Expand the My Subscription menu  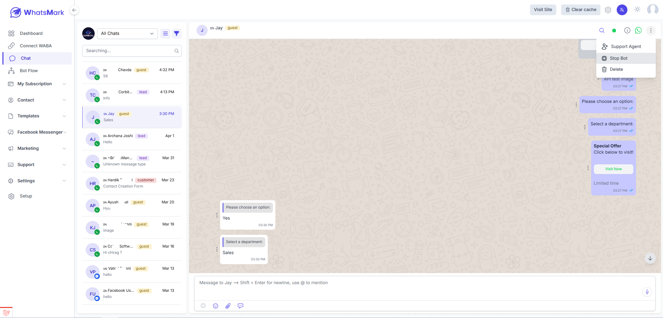pos(37,84)
